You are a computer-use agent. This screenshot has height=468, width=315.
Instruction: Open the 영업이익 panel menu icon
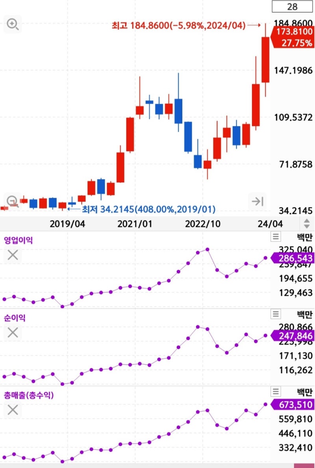(x=276, y=237)
